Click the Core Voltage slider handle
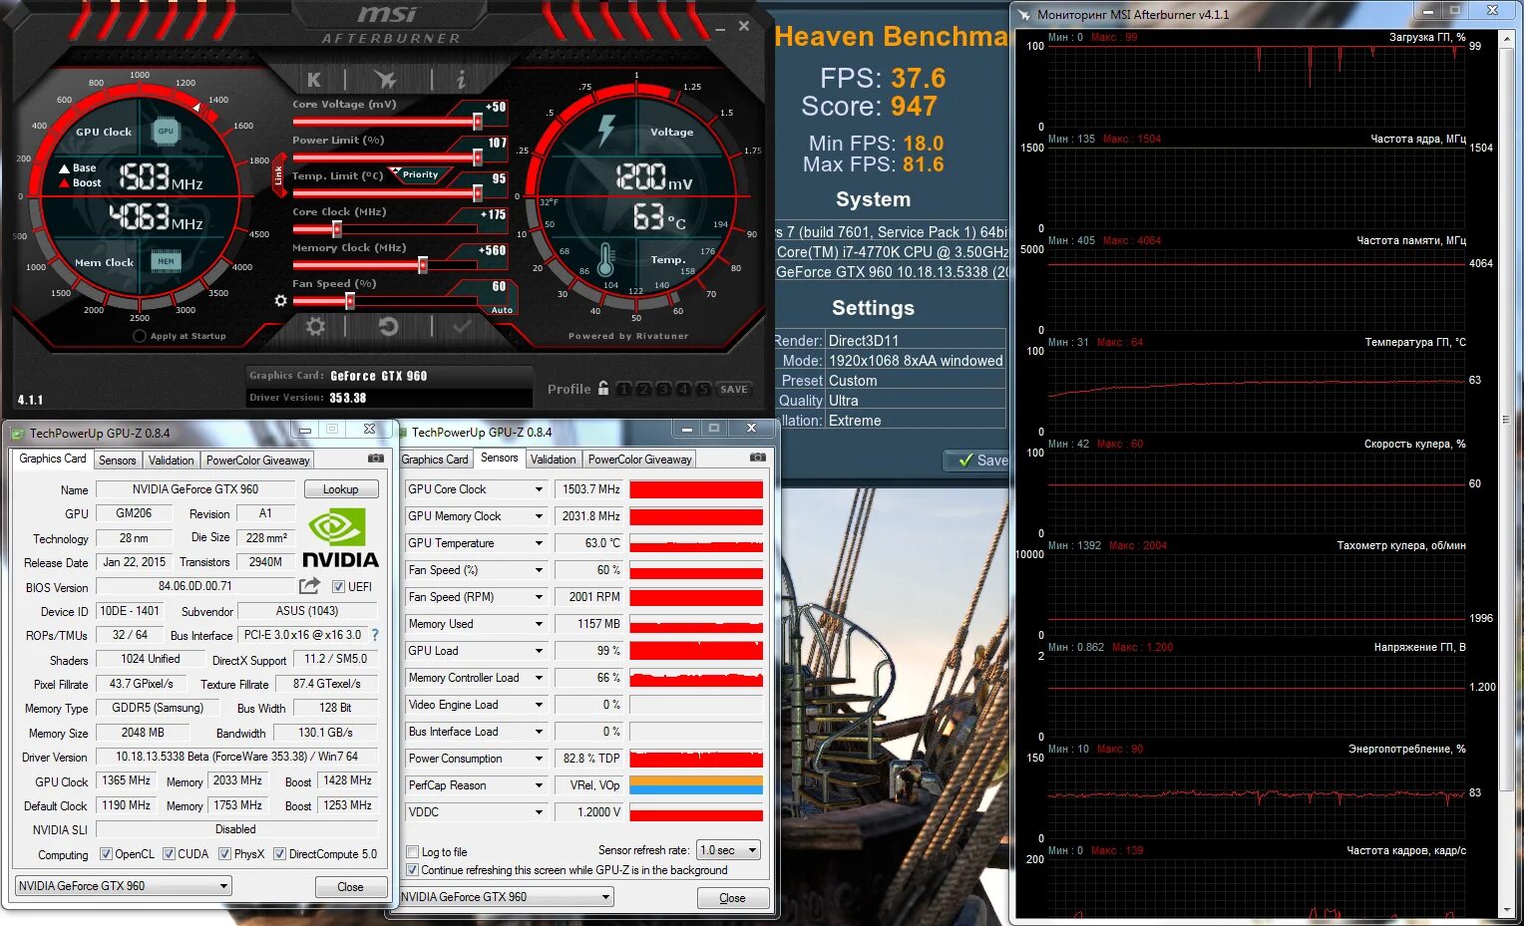Image resolution: width=1524 pixels, height=926 pixels. [478, 122]
